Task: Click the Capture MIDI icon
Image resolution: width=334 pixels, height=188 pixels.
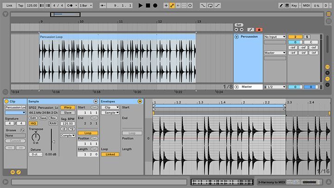Action: point(184,6)
